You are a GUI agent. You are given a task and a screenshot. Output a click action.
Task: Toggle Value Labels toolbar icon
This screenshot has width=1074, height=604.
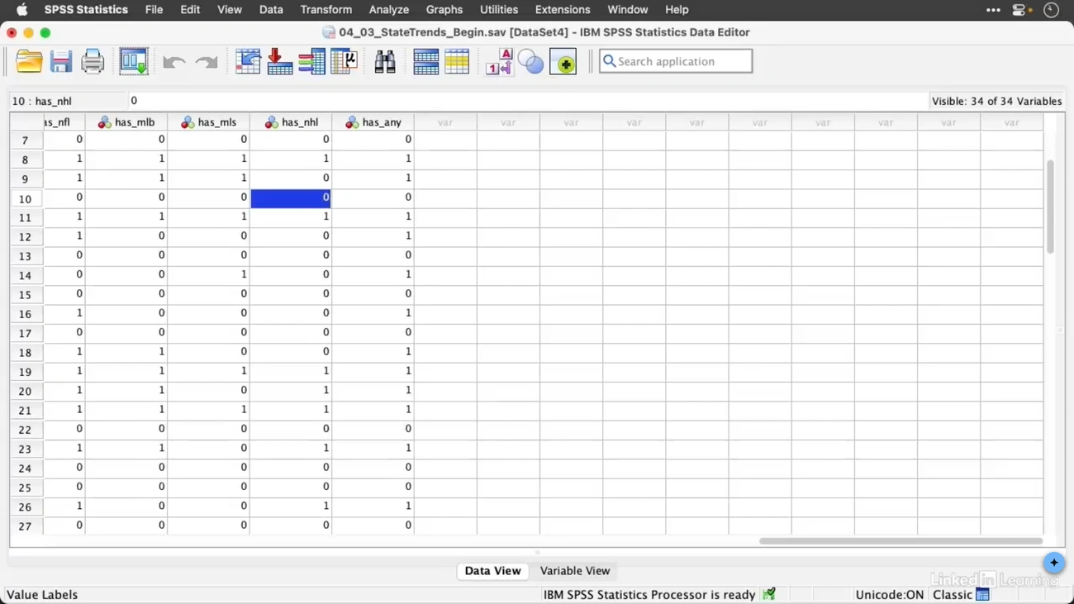(499, 62)
